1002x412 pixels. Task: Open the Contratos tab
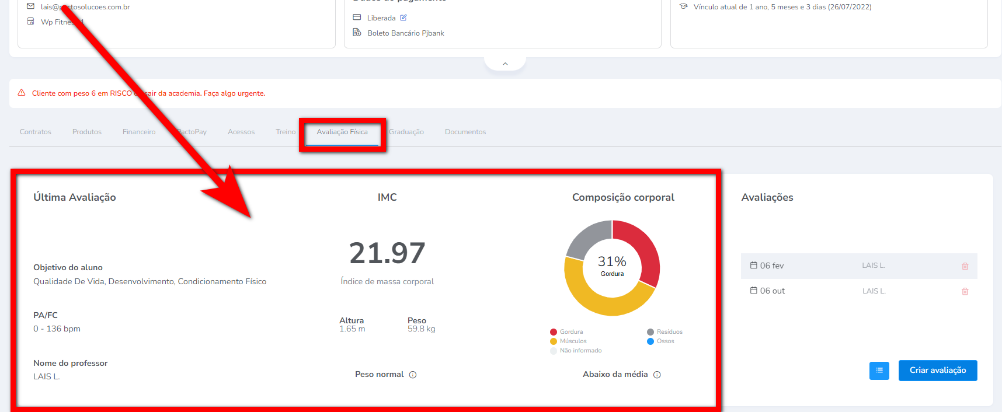(x=36, y=132)
